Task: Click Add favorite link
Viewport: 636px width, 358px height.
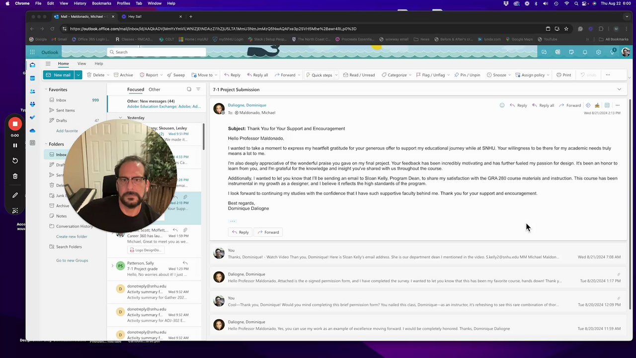Action: 67,131
